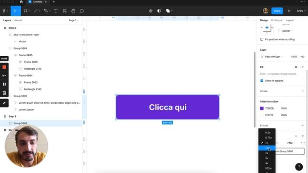Screen dimensions: 308x173
Task: Choose 1x export scale
Action: pyautogui.click(x=267, y=143)
